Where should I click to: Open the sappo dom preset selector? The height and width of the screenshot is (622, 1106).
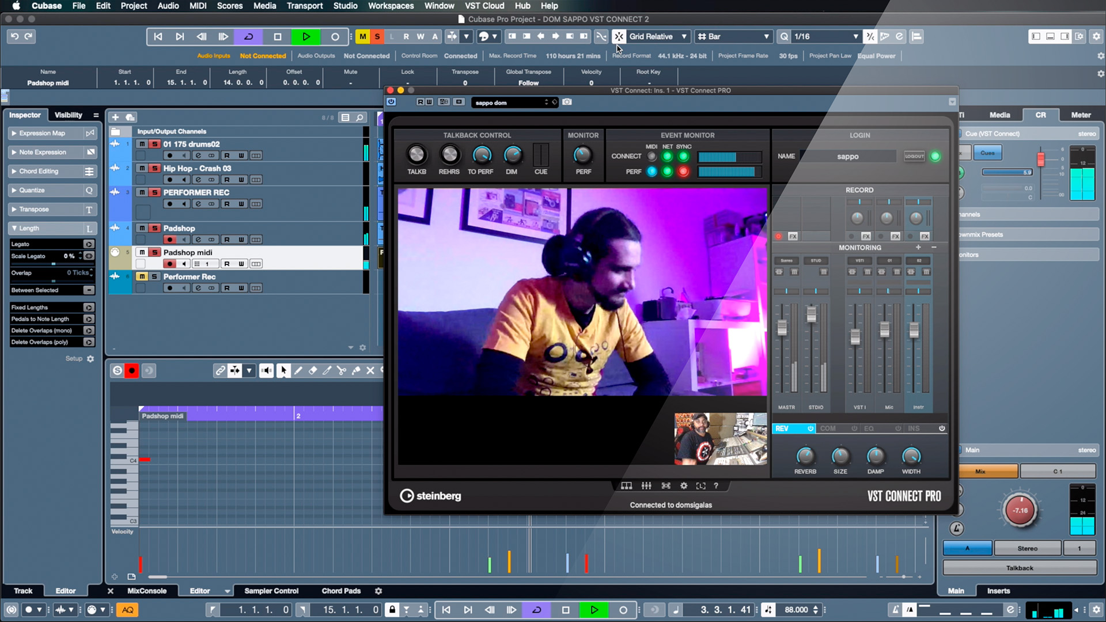pyautogui.click(x=514, y=103)
